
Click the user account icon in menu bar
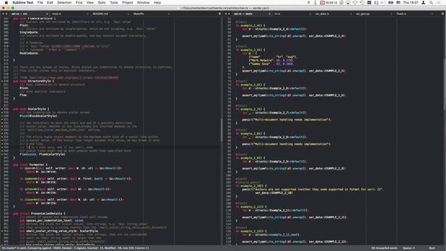click(x=423, y=3)
